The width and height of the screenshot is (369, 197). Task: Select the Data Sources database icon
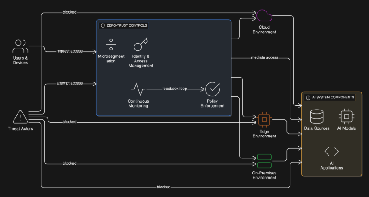317,117
